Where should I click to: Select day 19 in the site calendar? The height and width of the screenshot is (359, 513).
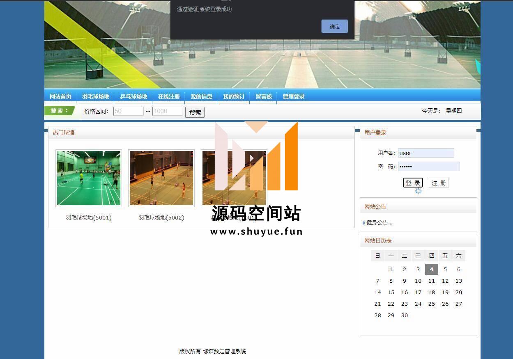point(445,293)
